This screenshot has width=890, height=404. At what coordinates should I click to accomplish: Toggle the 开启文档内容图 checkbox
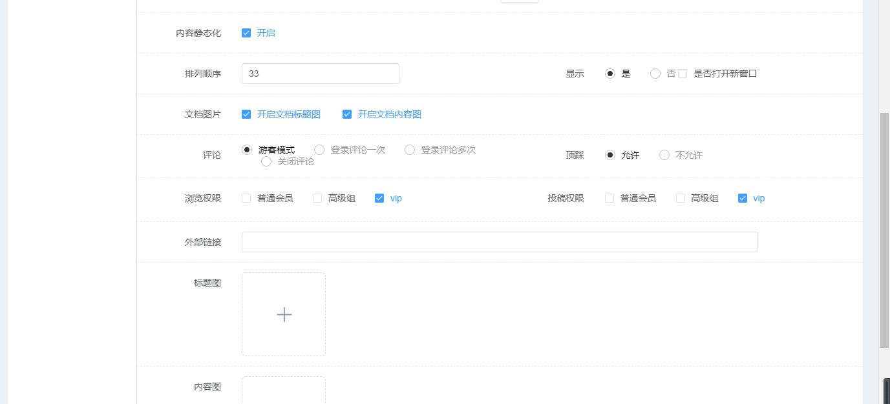[x=347, y=114]
